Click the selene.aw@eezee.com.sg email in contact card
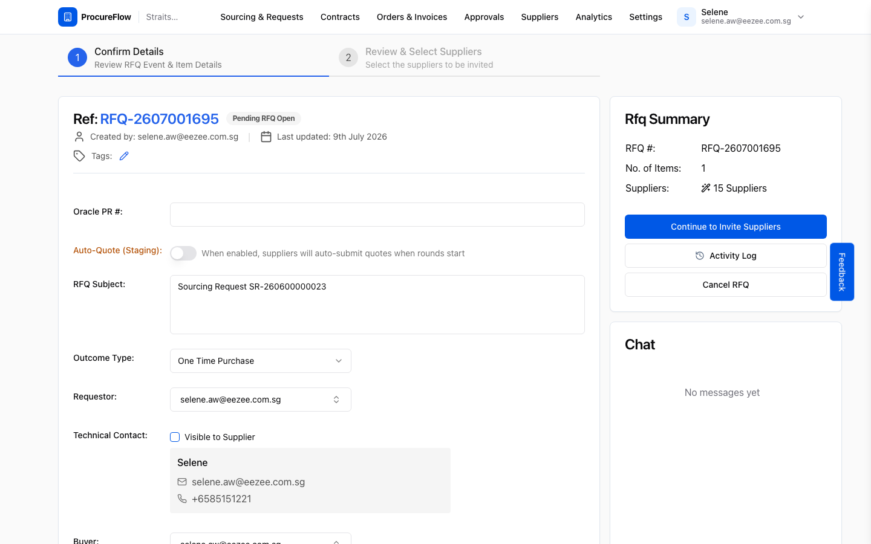 click(x=248, y=482)
